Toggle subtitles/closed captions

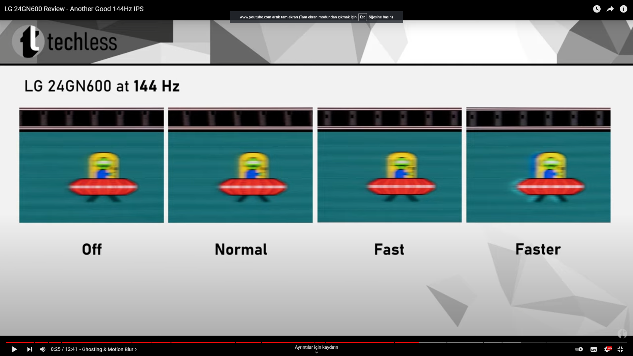pyautogui.click(x=593, y=349)
